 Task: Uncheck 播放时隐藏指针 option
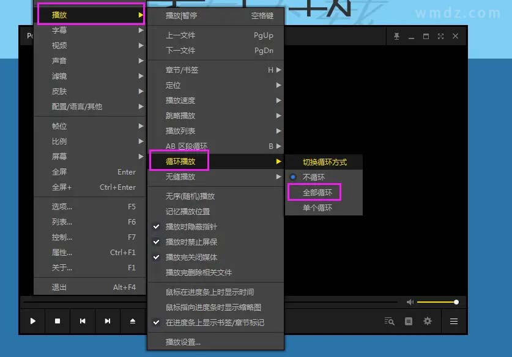point(191,227)
